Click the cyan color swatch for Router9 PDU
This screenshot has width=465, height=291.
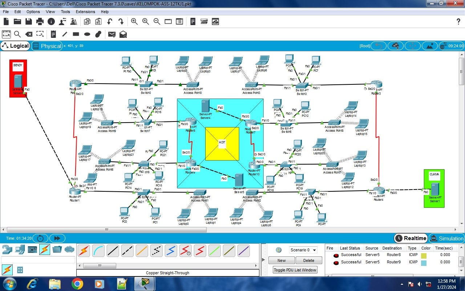click(x=424, y=263)
